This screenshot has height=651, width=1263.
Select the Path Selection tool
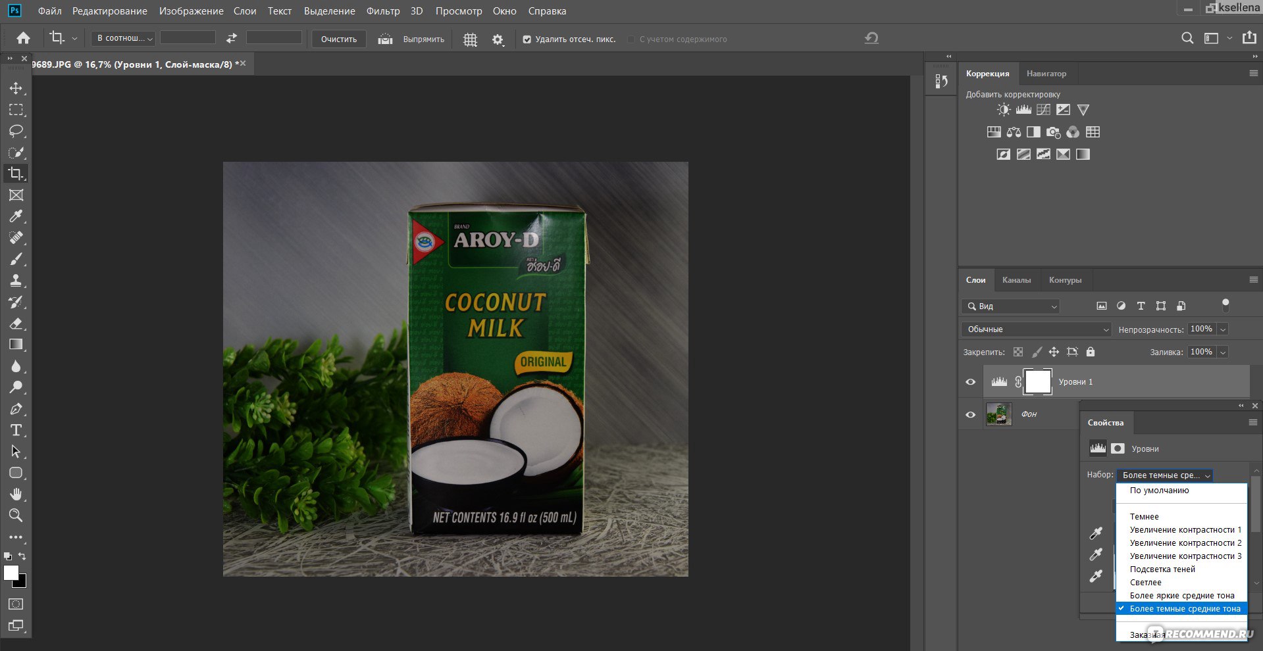tap(16, 452)
